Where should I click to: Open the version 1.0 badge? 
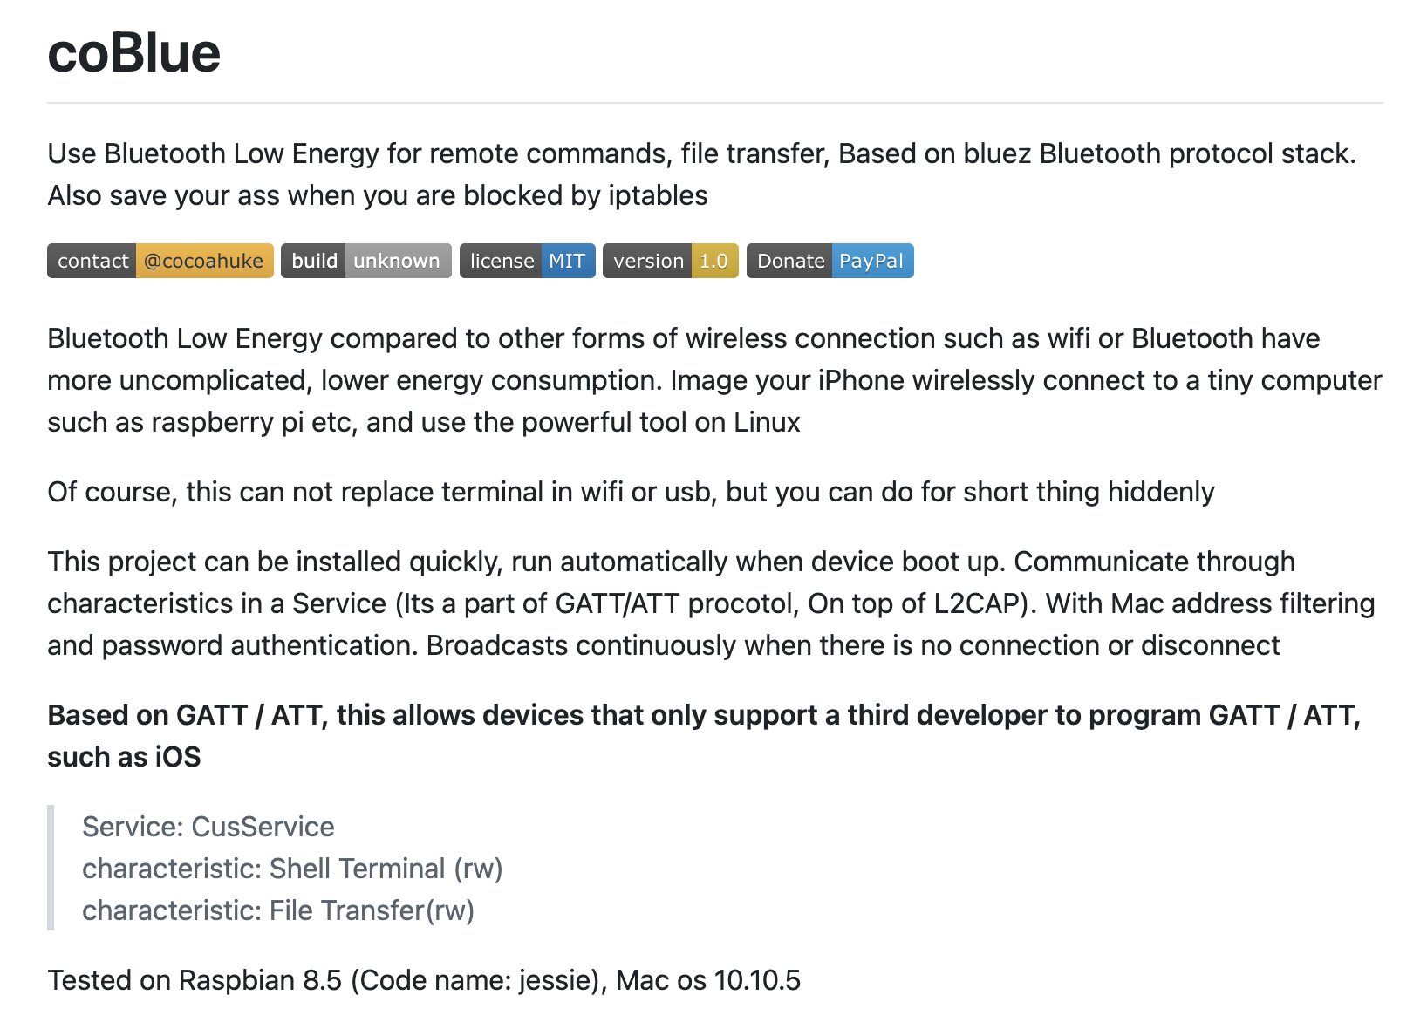pos(671,261)
